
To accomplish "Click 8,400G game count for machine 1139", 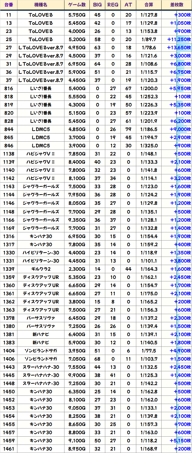I will click(77, 162).
